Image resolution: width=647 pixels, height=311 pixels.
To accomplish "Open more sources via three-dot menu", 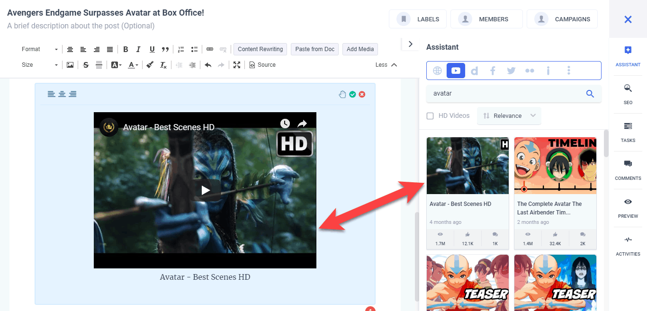I will (569, 71).
